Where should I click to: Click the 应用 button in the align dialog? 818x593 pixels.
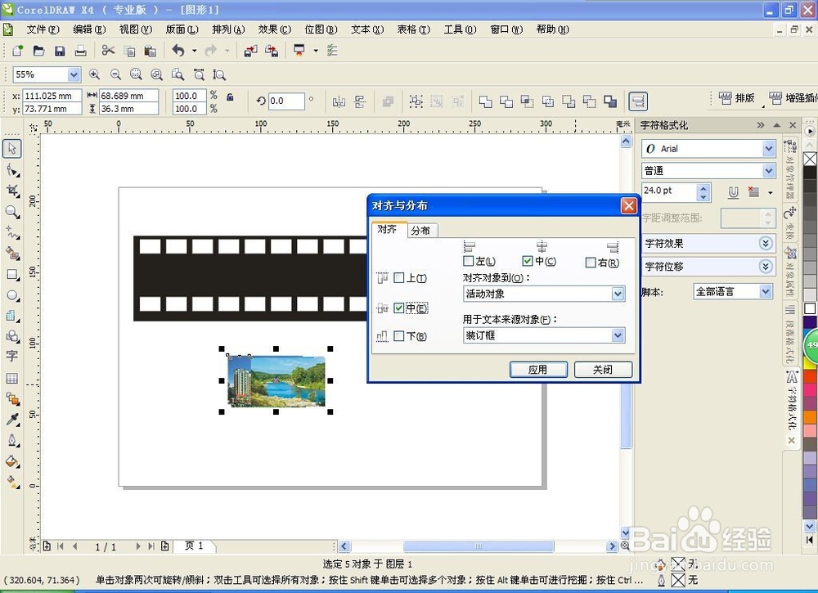coord(538,369)
